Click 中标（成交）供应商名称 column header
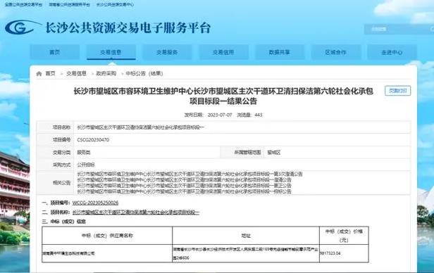Screen dimensions: 434x273 click(x=107, y=236)
